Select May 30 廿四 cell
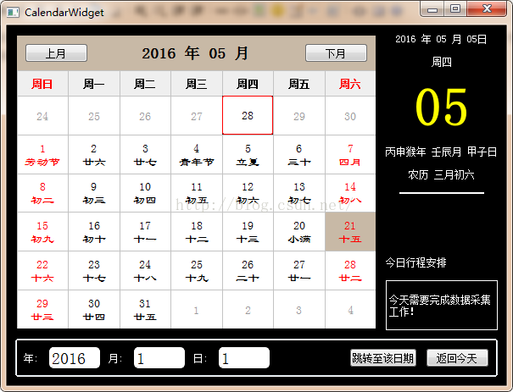513x392 pixels. click(94, 309)
